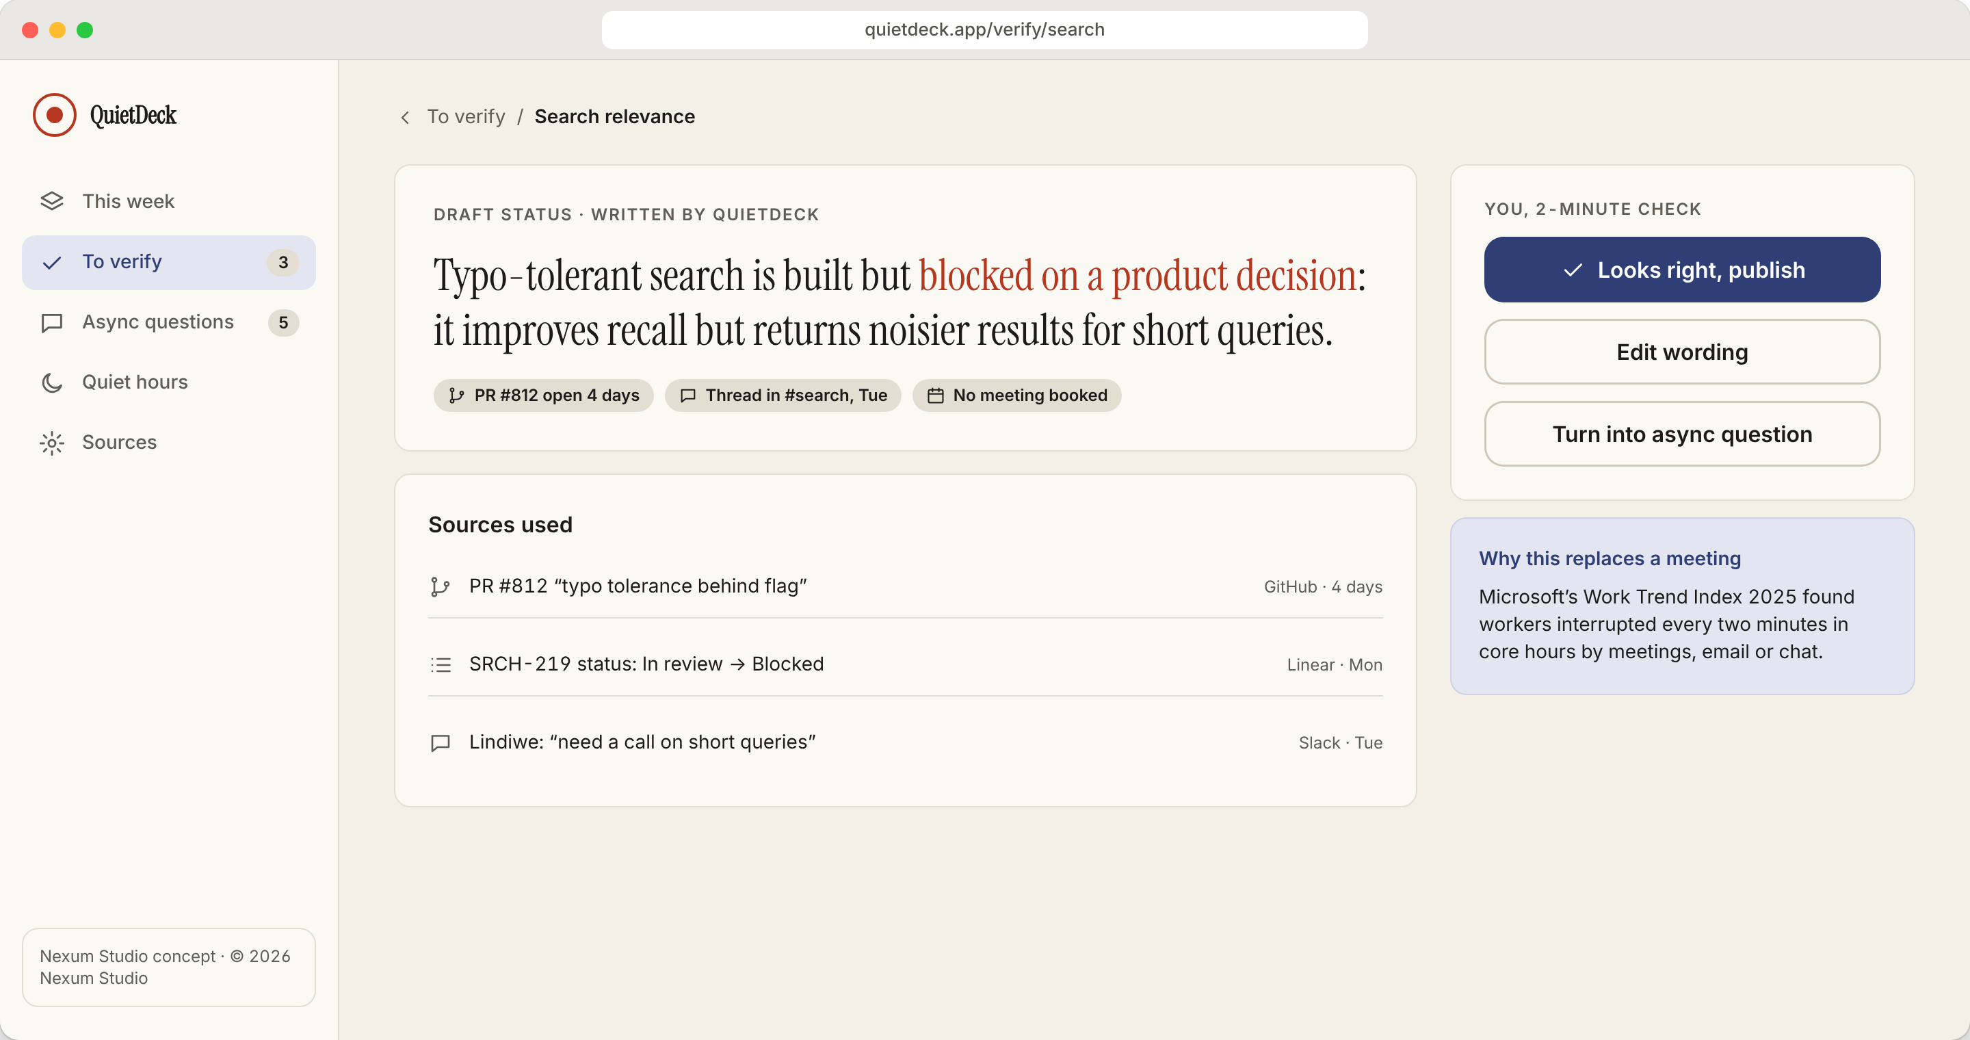Screen dimensions: 1970x1040
Task: Click the quietdeck.app/verify/search address bar
Action: [x=984, y=30]
